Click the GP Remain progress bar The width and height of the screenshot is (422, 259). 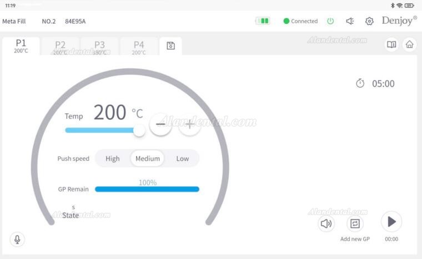[147, 189]
